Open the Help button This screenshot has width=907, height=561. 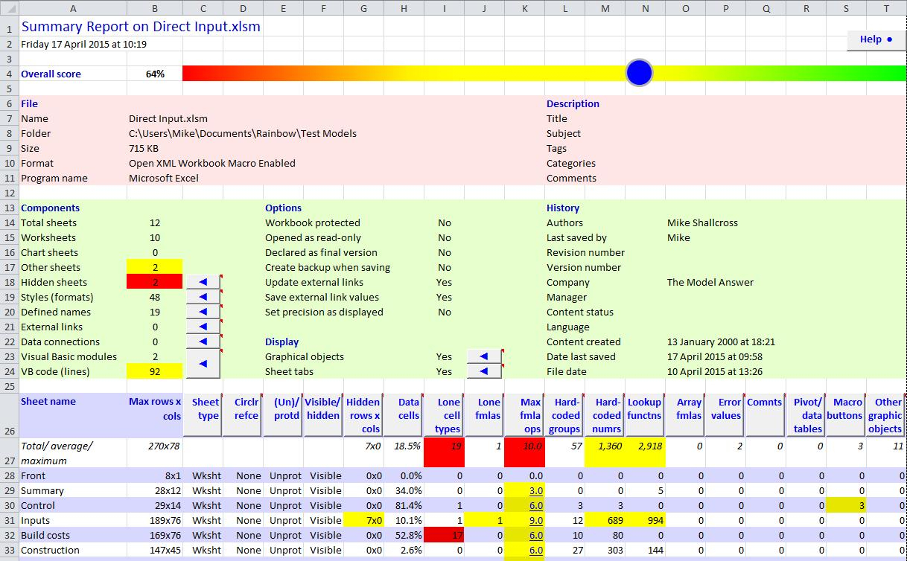(x=876, y=39)
